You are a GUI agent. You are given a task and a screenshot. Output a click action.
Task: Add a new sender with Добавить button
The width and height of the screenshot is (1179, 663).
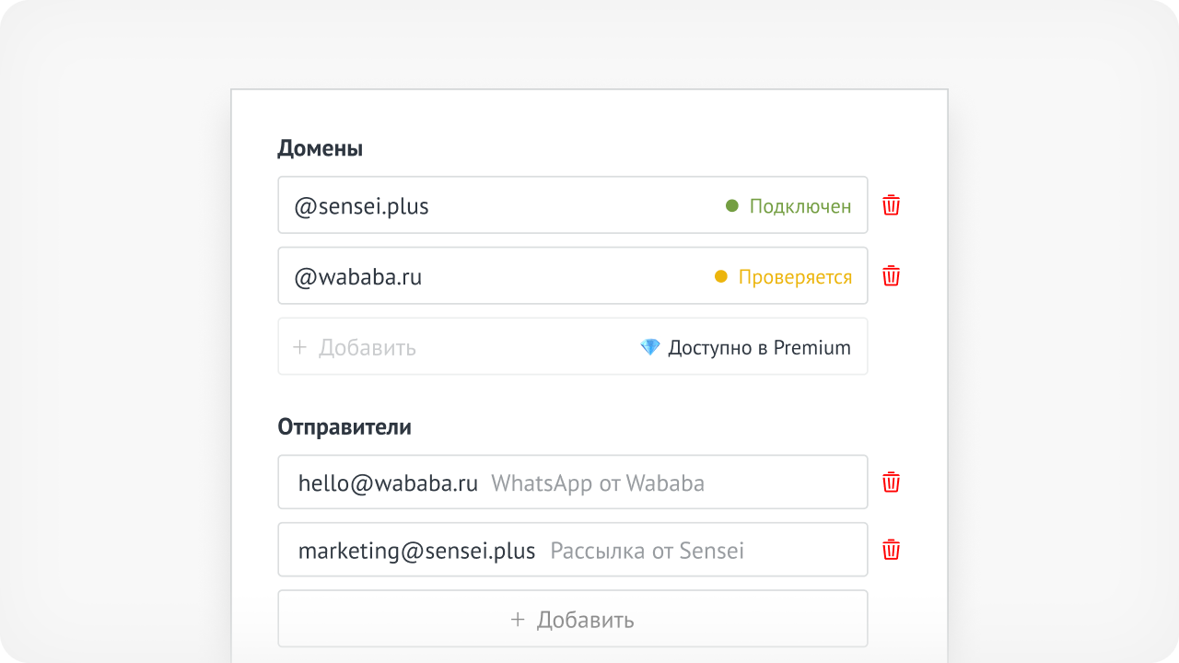[572, 619]
